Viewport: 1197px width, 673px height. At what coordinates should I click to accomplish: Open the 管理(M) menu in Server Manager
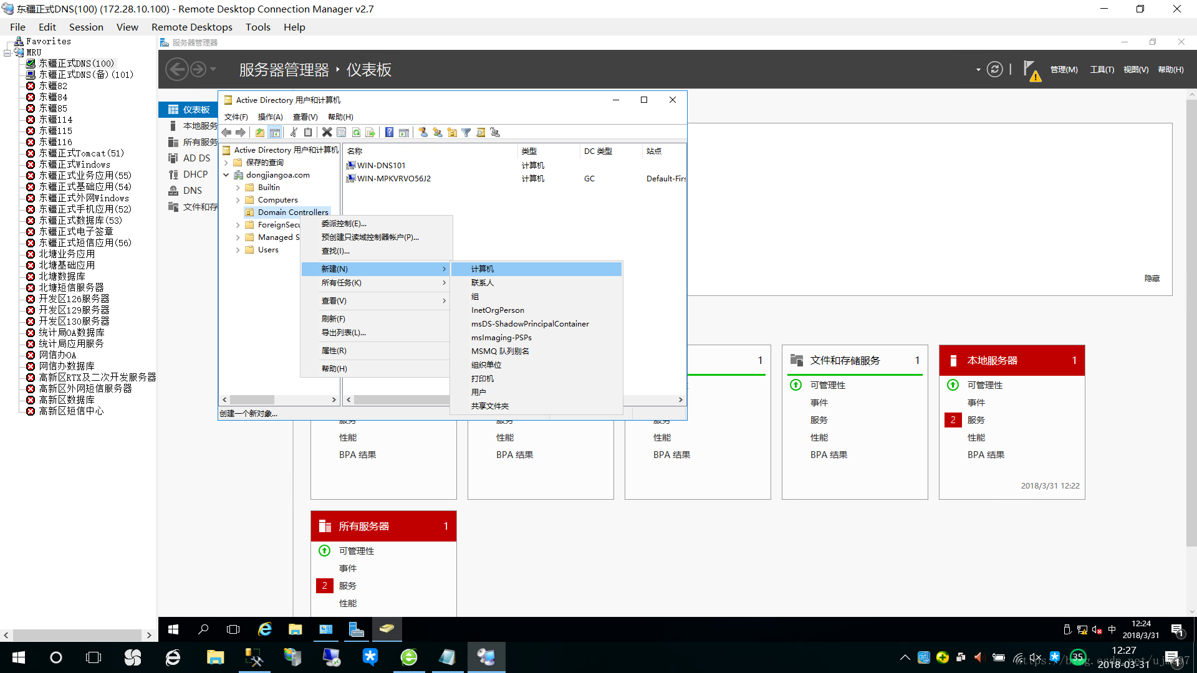coord(1064,70)
